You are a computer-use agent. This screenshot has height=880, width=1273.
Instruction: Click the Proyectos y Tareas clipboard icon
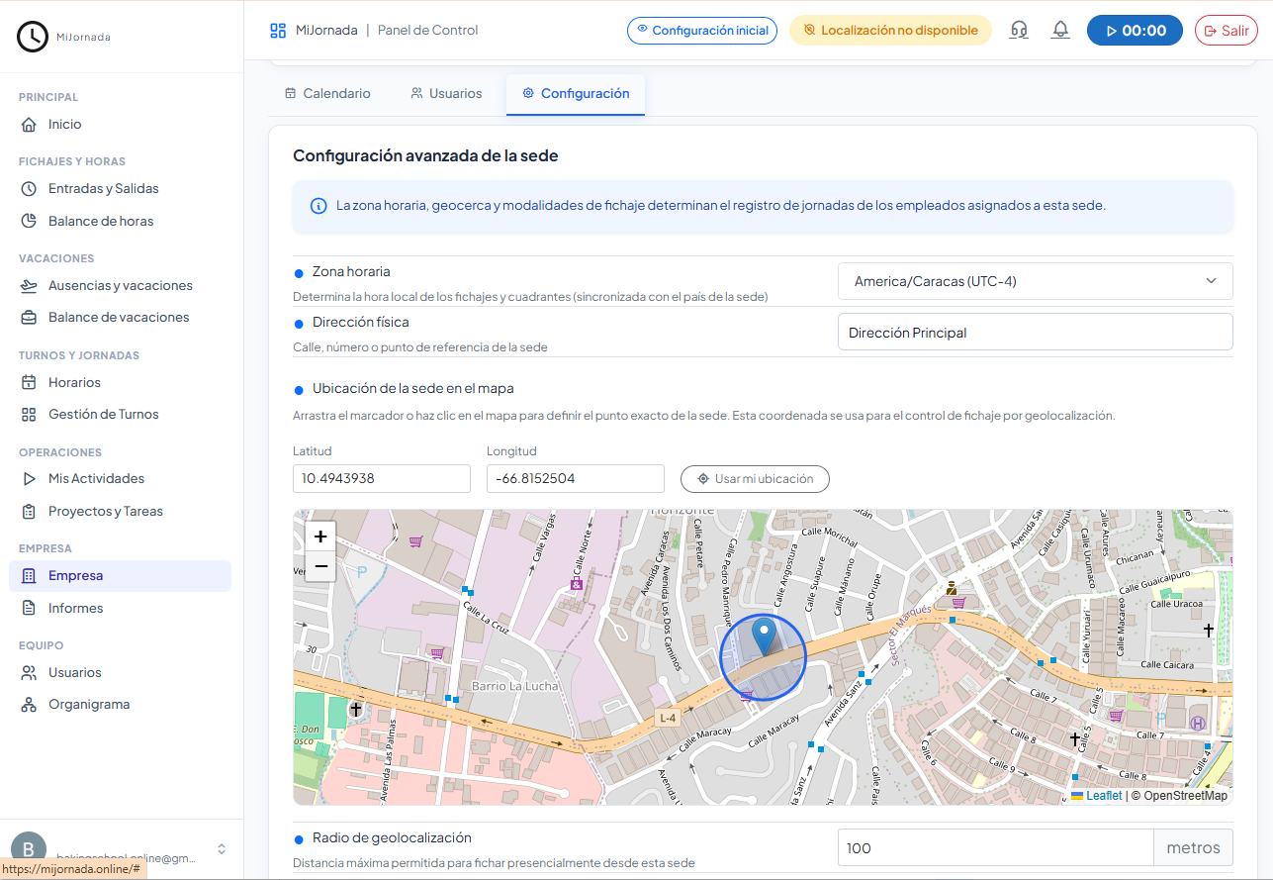point(29,512)
